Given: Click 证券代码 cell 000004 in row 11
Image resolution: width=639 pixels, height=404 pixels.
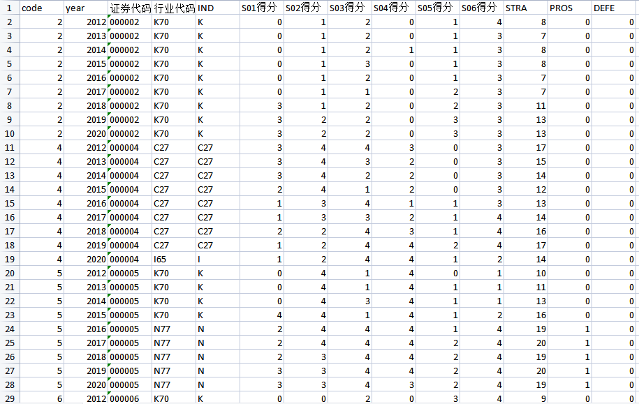Looking at the screenshot, I should click(x=130, y=147).
